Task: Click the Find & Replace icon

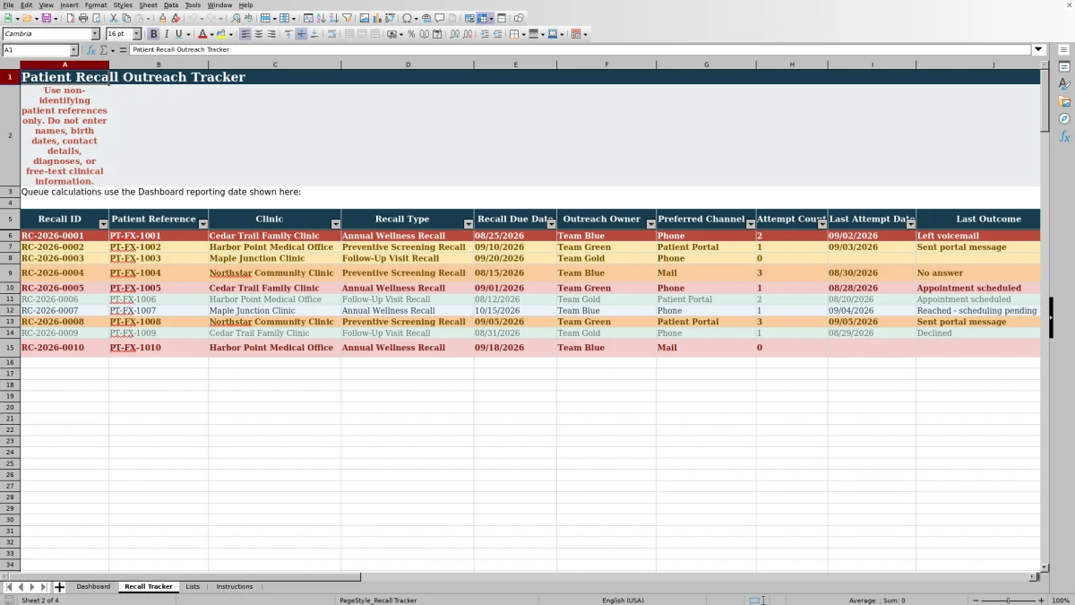Action: 236,18
